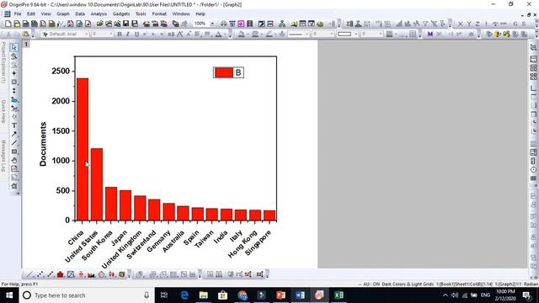Screen dimensions: 539x303
Task: Toggle Bold text formatting
Action: pyautogui.click(x=120, y=34)
